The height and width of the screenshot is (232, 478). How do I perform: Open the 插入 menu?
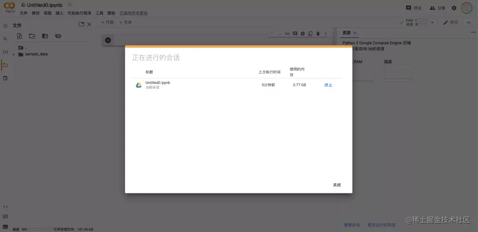[60, 13]
